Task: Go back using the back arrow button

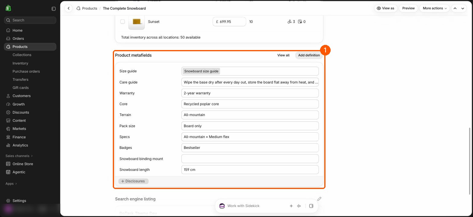Action: [69, 8]
